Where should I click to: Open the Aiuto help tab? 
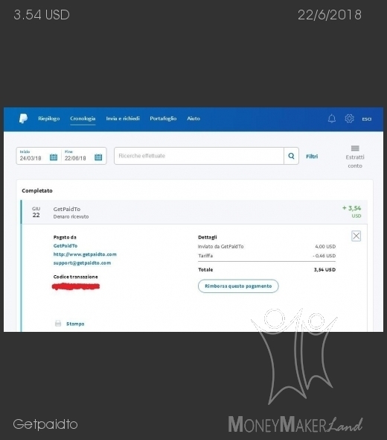(x=193, y=119)
